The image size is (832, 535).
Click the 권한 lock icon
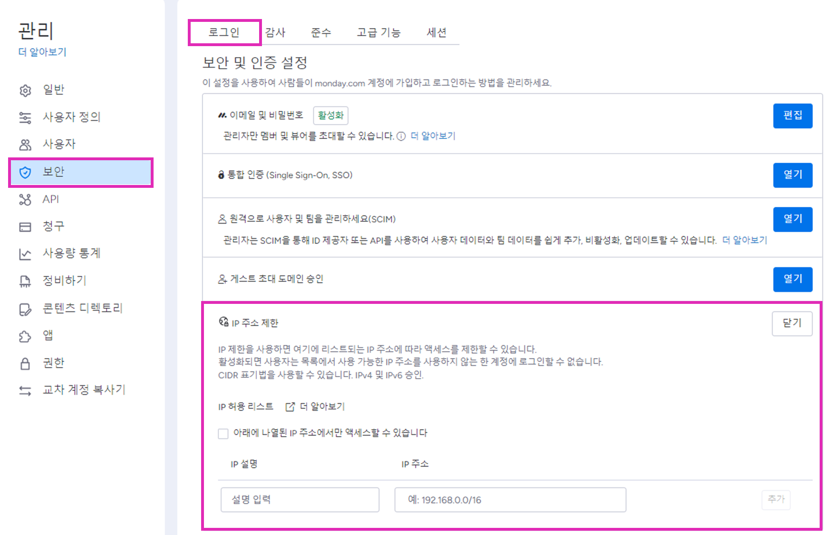(x=26, y=363)
